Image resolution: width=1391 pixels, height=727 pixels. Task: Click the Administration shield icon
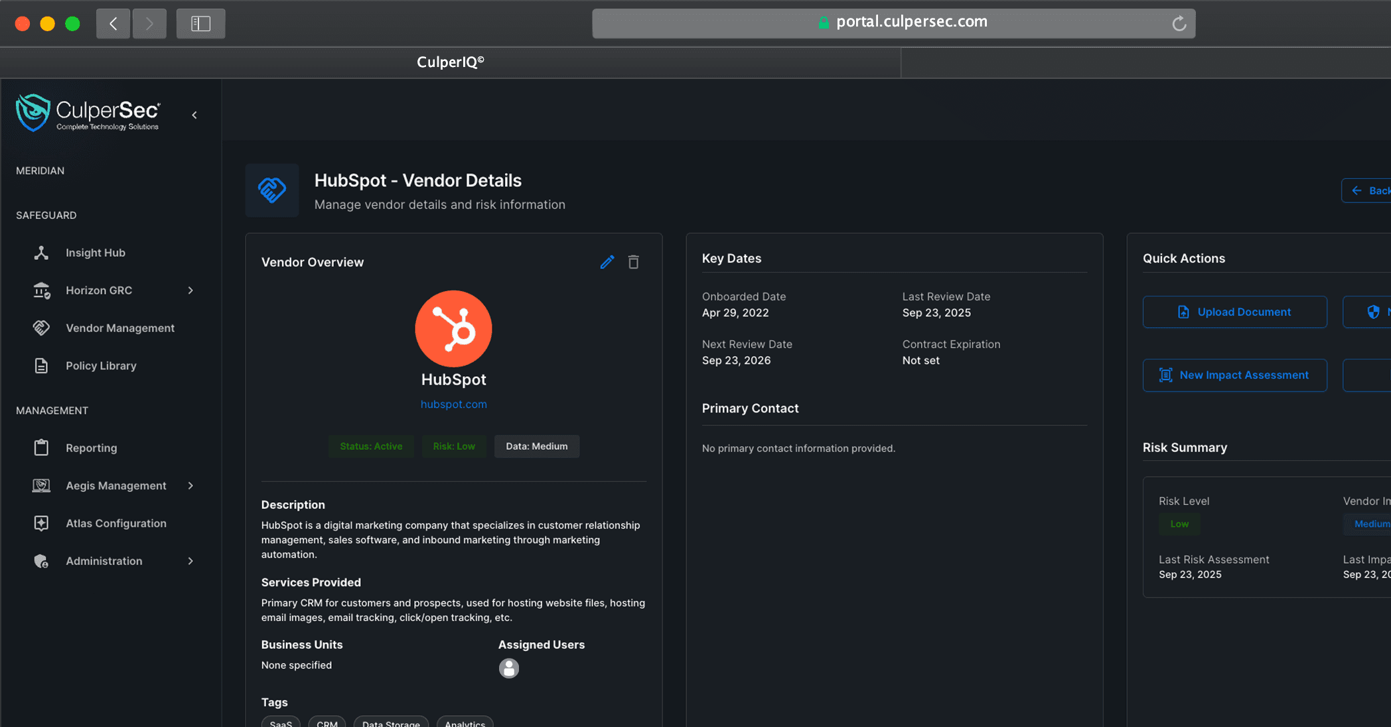[x=41, y=561]
